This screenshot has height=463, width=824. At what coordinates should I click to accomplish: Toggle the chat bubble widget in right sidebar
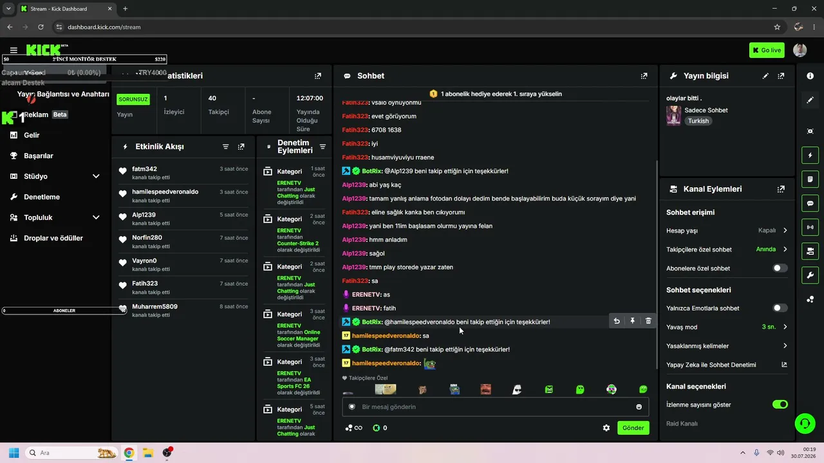pos(810,203)
